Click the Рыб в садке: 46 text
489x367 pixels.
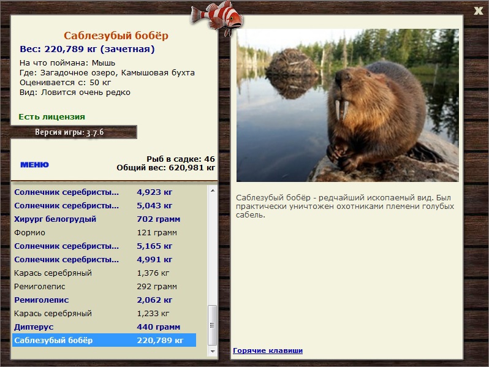click(x=181, y=159)
